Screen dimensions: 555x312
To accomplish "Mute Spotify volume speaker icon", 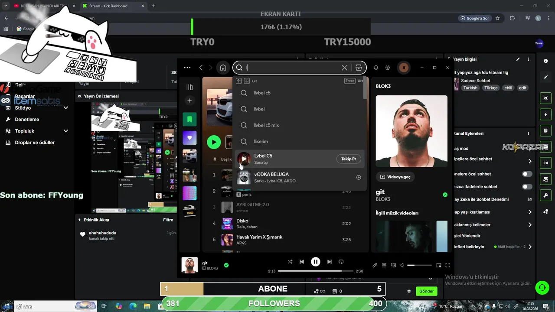I will tap(402, 265).
